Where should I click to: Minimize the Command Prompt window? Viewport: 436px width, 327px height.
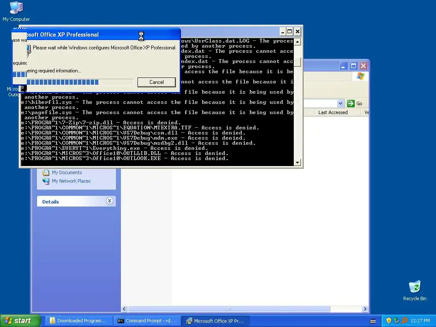282,32
